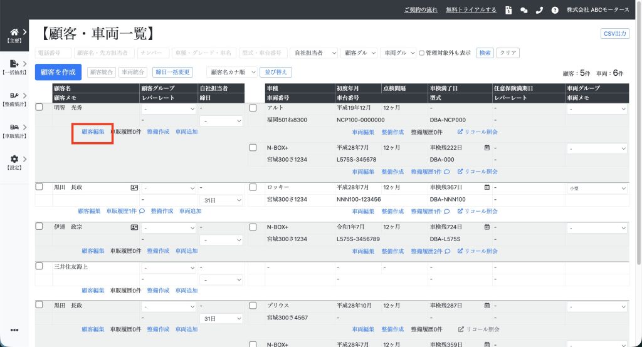This screenshot has height=347, width=642.
Task: Enable 管理対象外も表示 checkbox
Action: [422, 53]
